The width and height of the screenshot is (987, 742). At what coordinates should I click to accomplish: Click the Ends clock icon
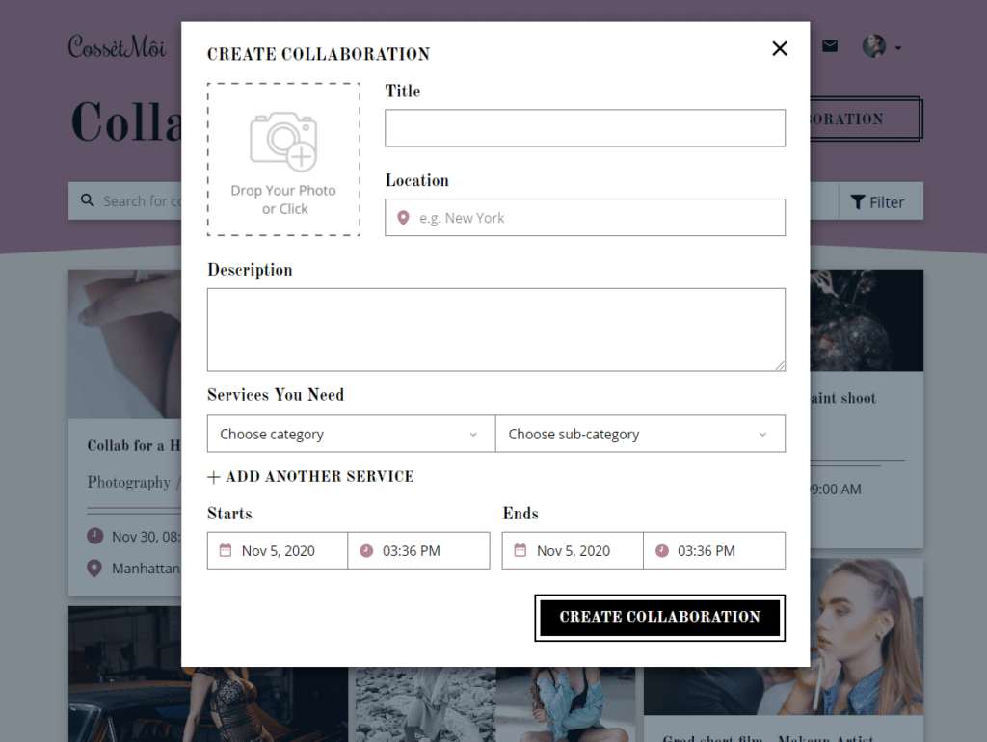tap(661, 550)
